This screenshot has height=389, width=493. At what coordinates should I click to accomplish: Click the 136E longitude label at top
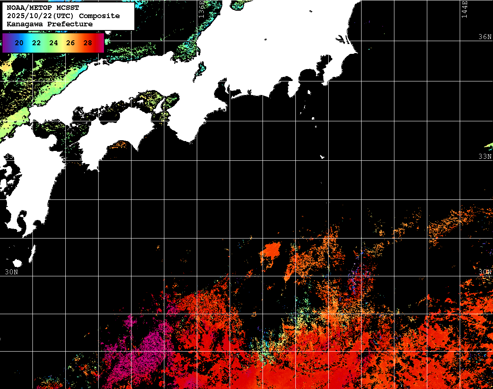click(x=201, y=8)
